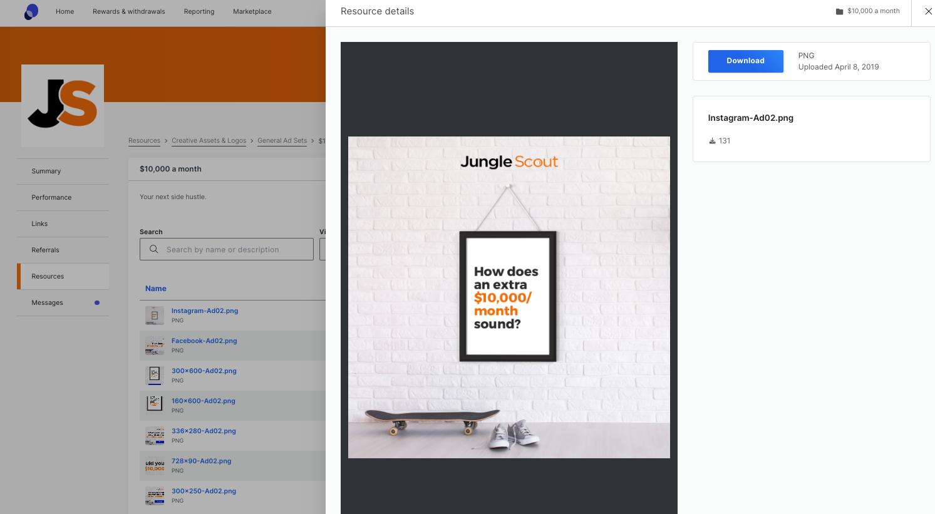The width and height of the screenshot is (935, 514).
Task: Click the app logo in the top navigation
Action: click(x=31, y=11)
